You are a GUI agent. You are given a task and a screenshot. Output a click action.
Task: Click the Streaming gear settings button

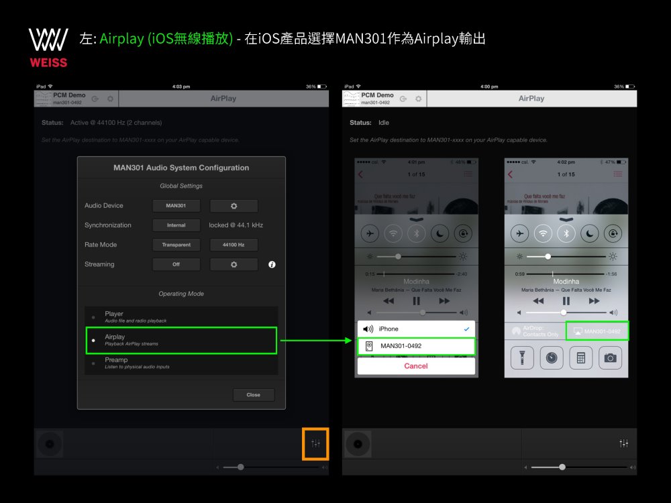tap(234, 264)
